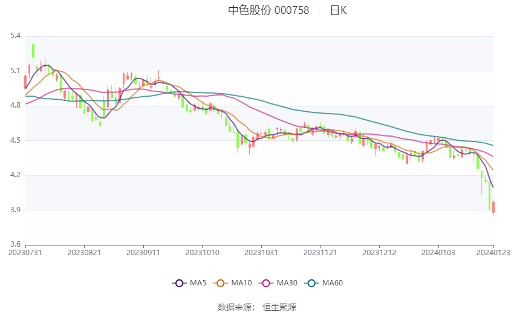Click the 5.4 y-axis value
This screenshot has width=514, height=312.
click(x=15, y=36)
